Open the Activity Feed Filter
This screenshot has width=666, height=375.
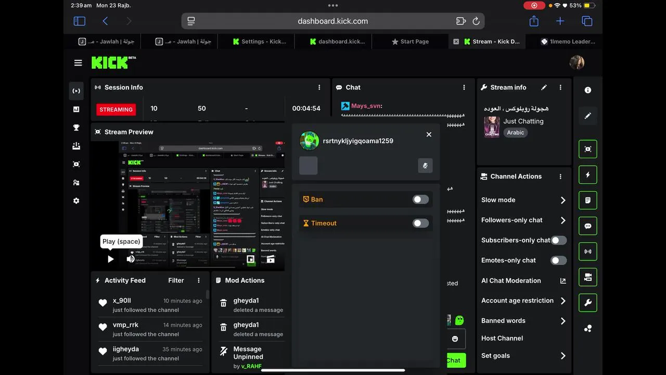(176, 280)
